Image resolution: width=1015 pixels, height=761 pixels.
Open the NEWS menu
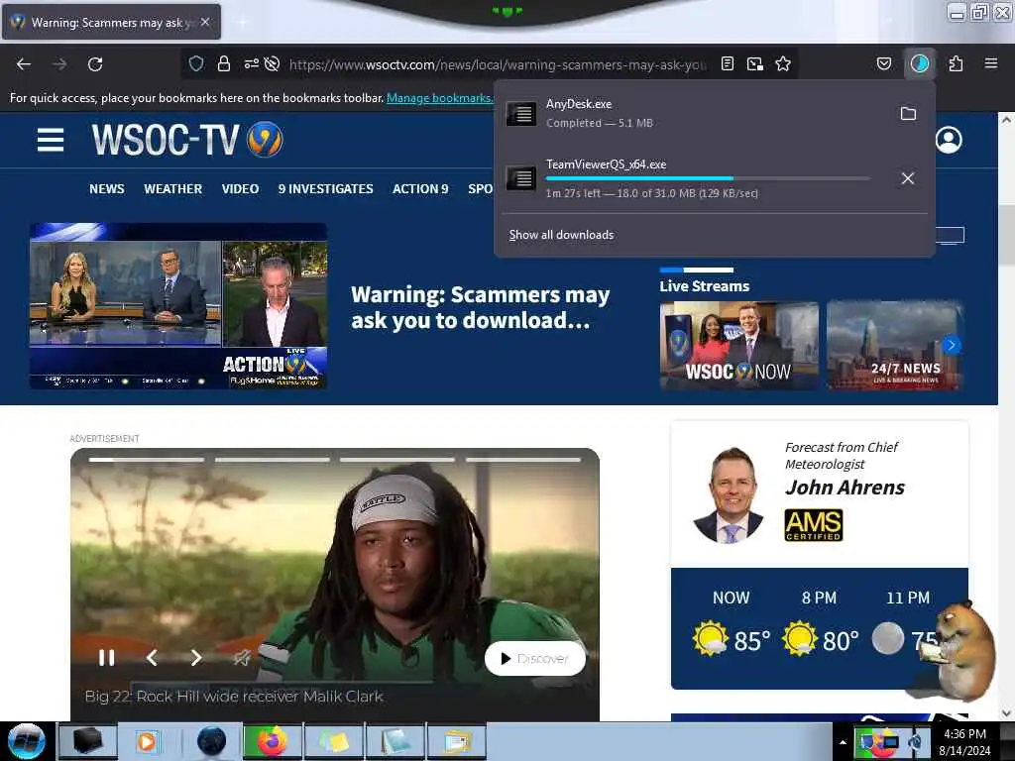tap(107, 189)
